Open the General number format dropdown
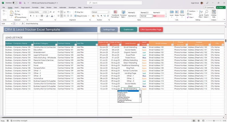Image resolution: width=227 pixels, height=122 pixels. [108, 12]
